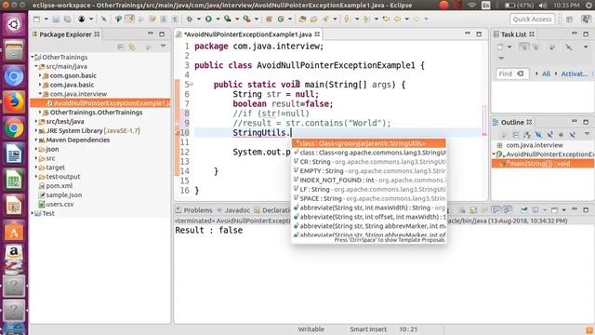Click the volume icon in top bar

(x=543, y=6)
